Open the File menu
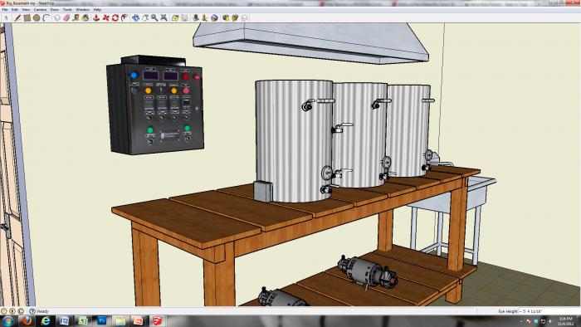This screenshot has width=581, height=327. (x=5, y=9)
